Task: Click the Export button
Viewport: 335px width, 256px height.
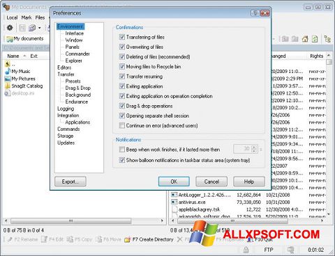Action: click(x=70, y=182)
